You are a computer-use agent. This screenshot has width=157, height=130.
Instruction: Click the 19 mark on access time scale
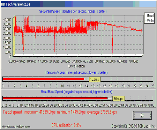[x=117, y=86]
